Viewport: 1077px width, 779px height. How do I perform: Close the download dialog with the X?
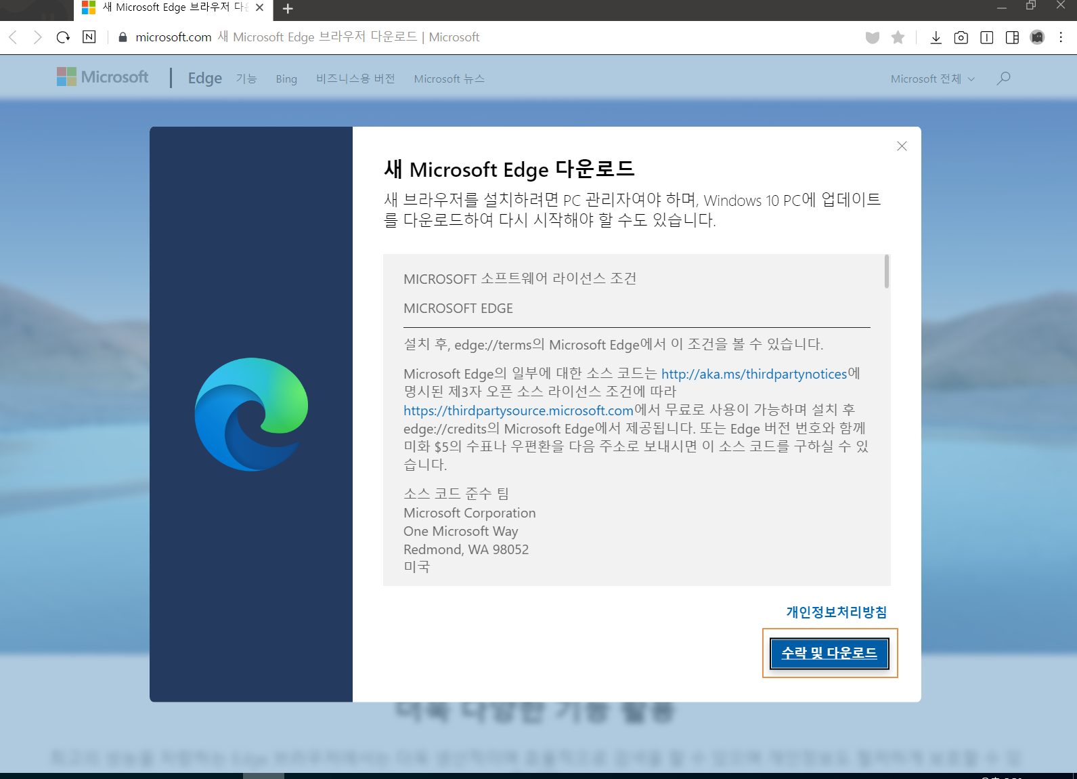[x=902, y=146]
